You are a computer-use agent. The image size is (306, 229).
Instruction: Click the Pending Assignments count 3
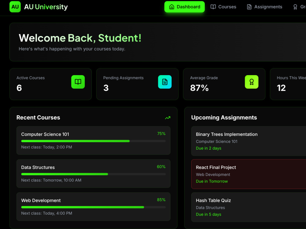click(x=106, y=88)
